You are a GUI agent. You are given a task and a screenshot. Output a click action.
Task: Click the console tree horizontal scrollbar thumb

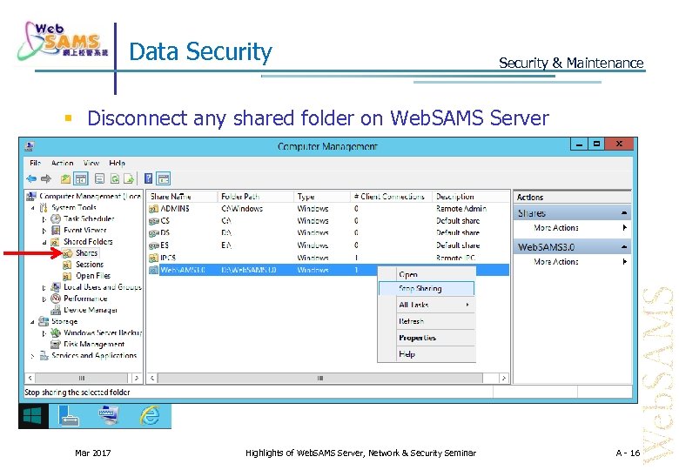click(x=82, y=379)
